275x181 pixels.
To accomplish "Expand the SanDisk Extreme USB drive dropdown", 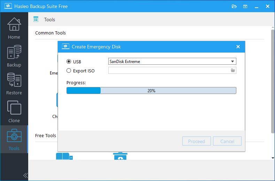I will pyautogui.click(x=233, y=62).
